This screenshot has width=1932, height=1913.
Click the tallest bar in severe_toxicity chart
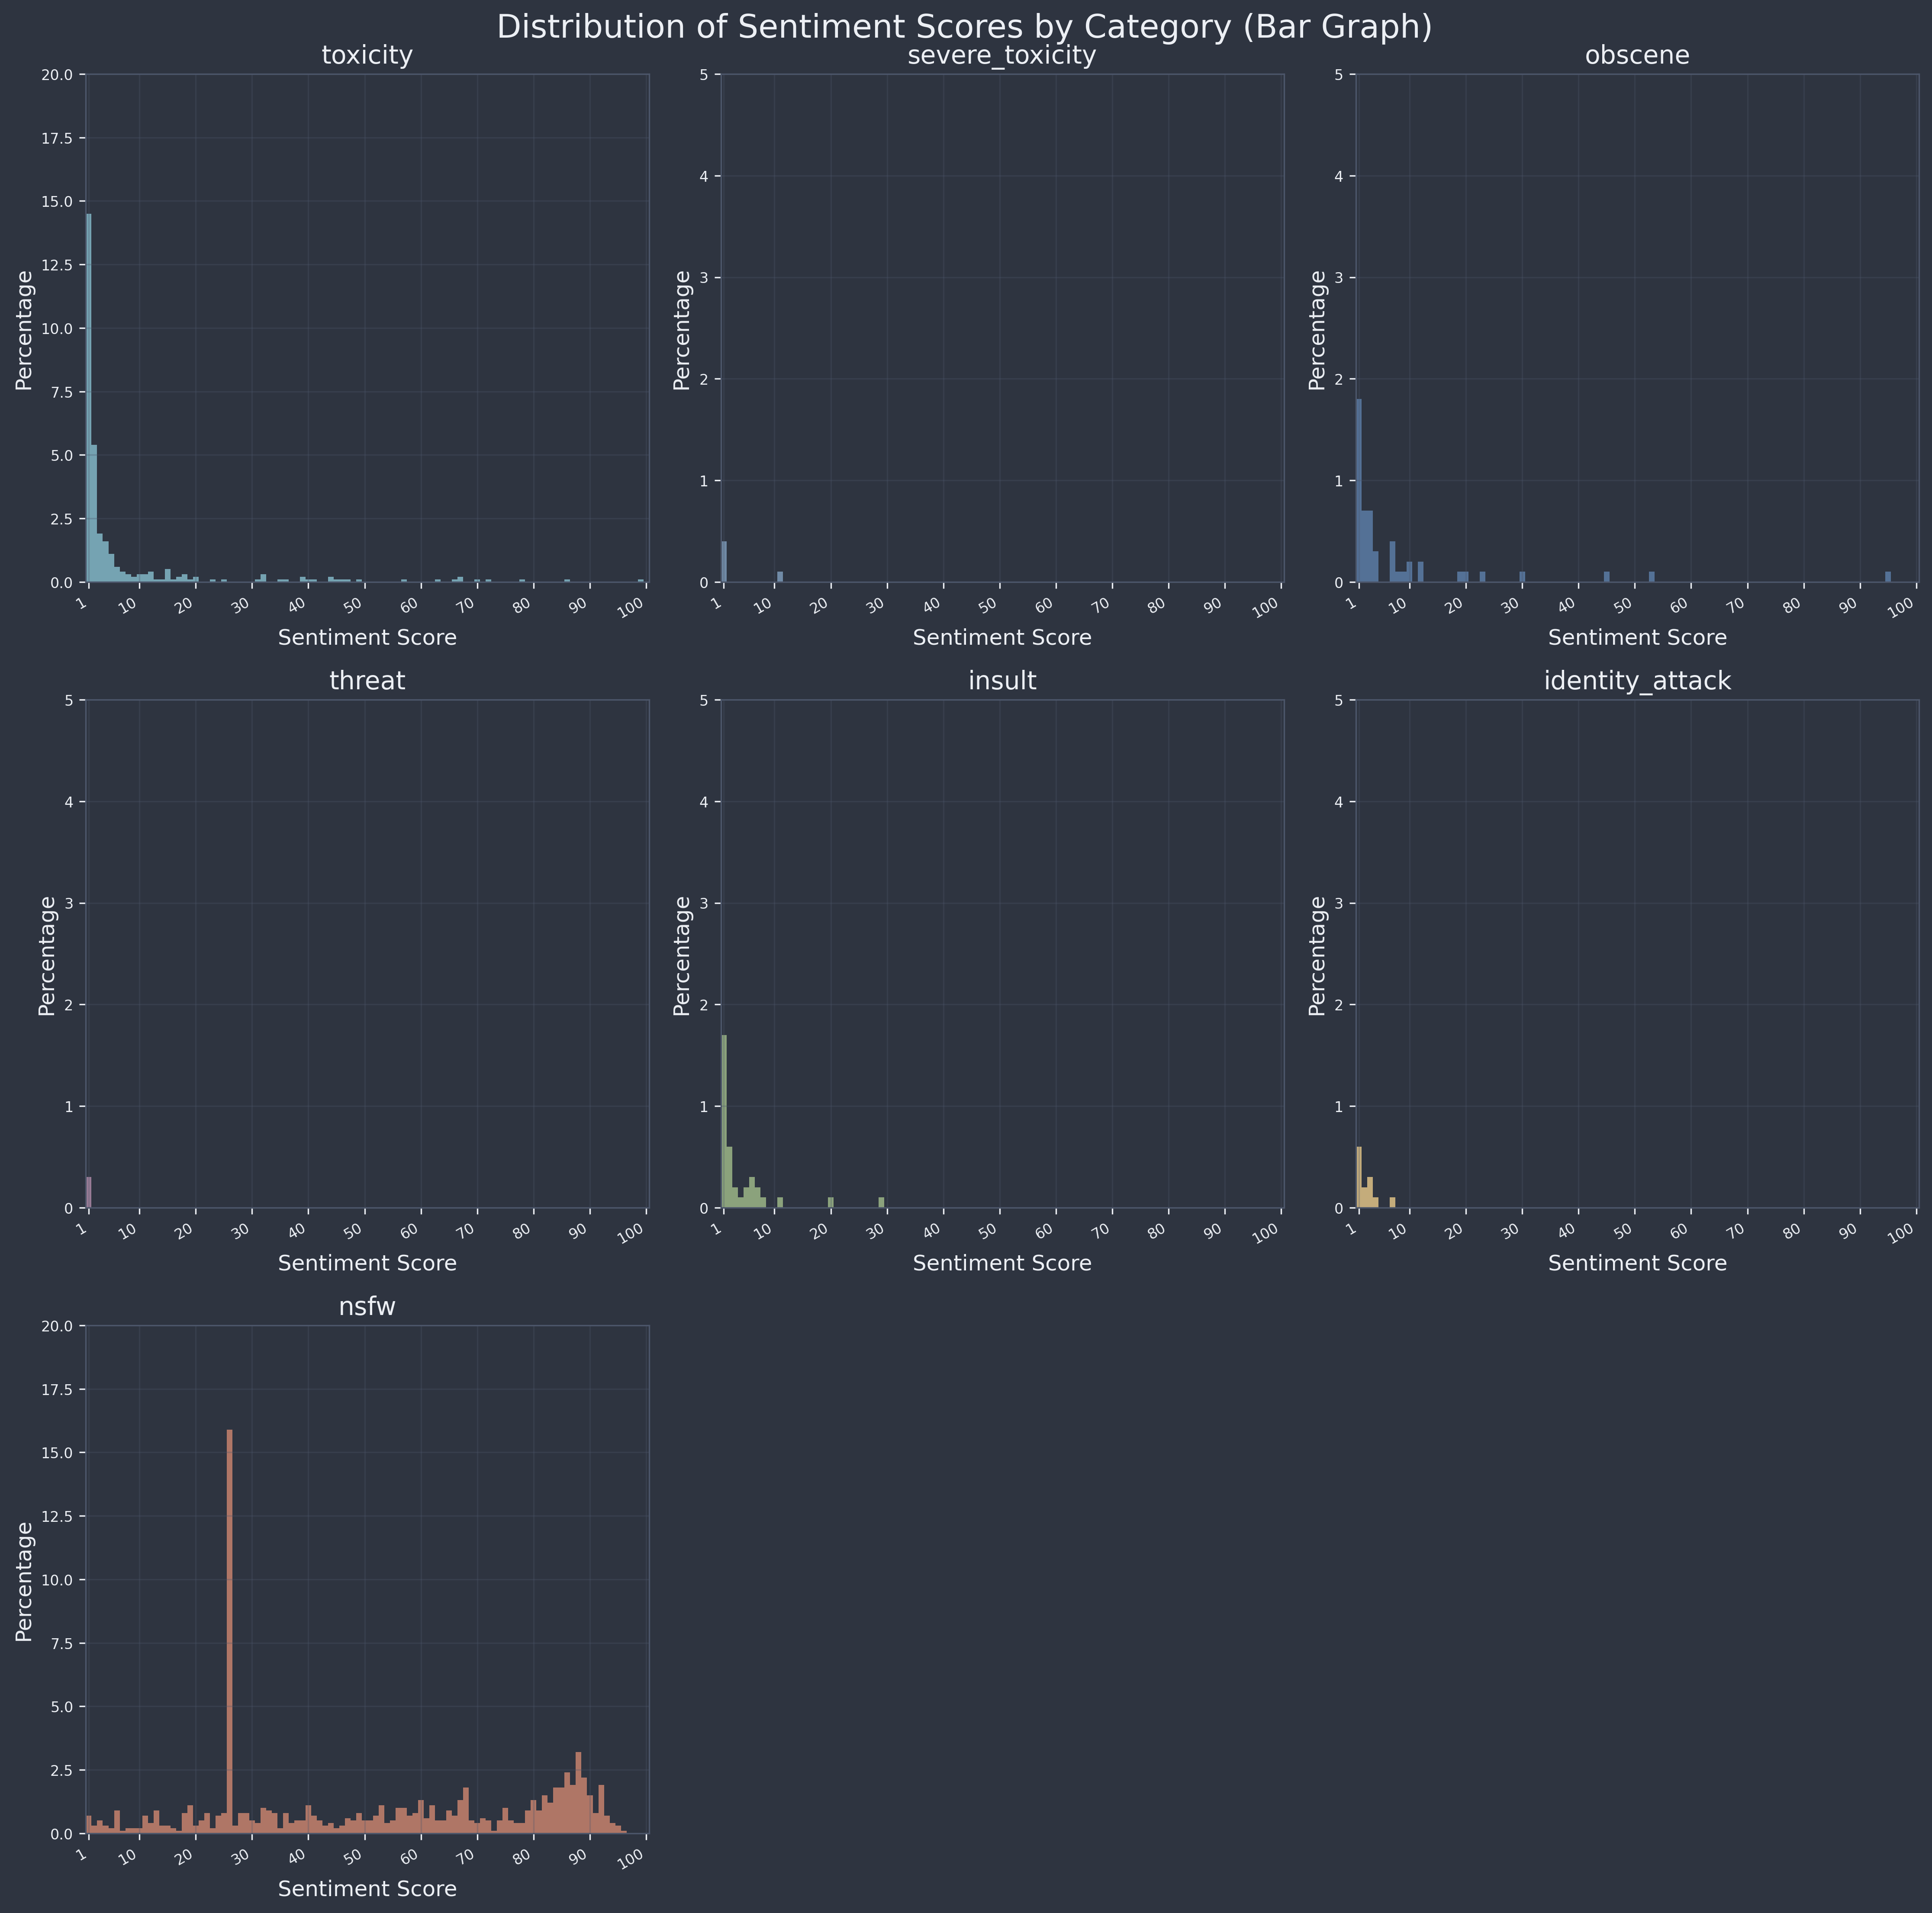(x=724, y=562)
